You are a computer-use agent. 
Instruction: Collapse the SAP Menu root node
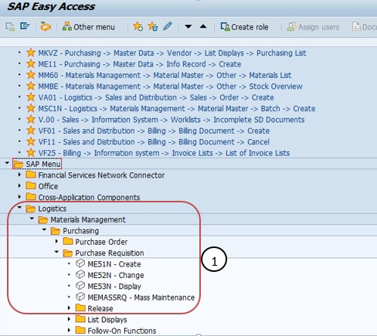7,163
